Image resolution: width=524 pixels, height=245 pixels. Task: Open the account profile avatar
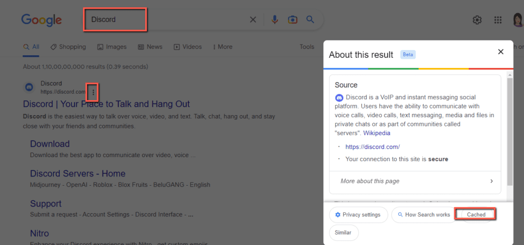click(x=518, y=20)
